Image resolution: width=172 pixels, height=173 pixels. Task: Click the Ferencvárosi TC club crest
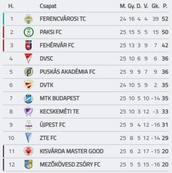(28, 19)
